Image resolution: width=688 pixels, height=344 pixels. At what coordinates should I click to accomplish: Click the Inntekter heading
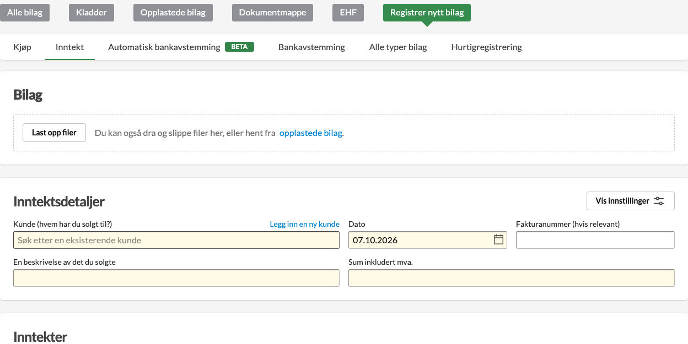[40, 337]
